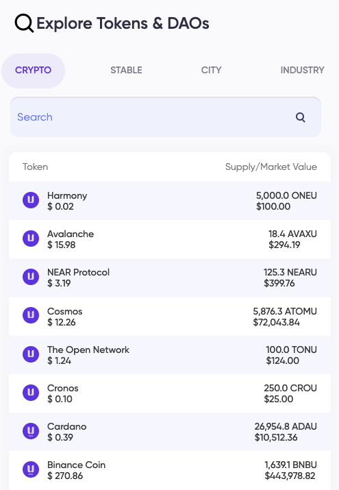Viewport: 339px width, 490px height.
Task: Open the Cosmos row with 5,876.3 ATOMU
Action: click(x=170, y=317)
